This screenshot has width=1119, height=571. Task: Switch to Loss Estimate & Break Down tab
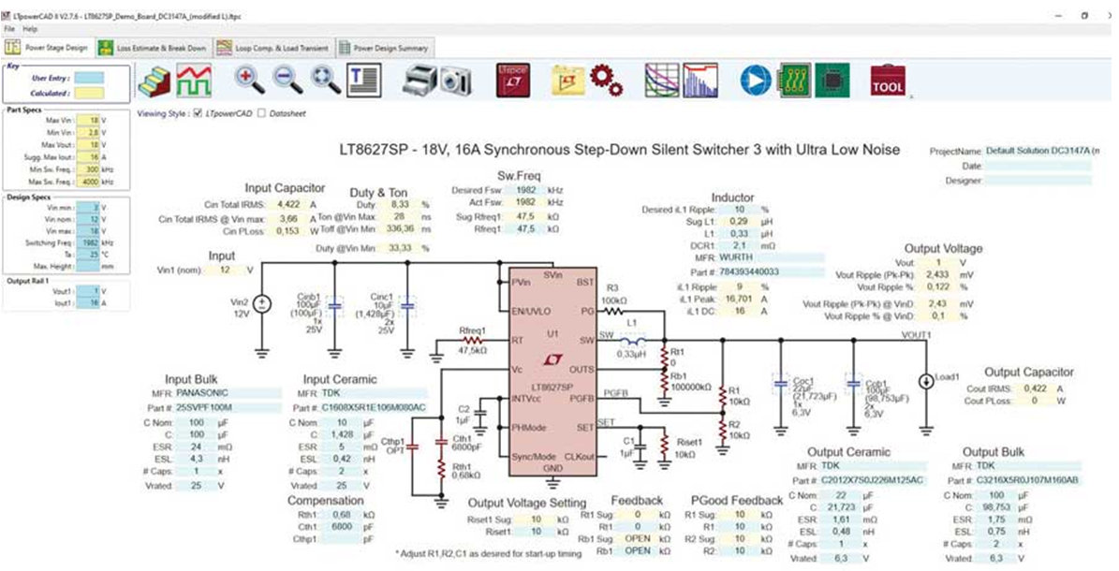(x=159, y=48)
